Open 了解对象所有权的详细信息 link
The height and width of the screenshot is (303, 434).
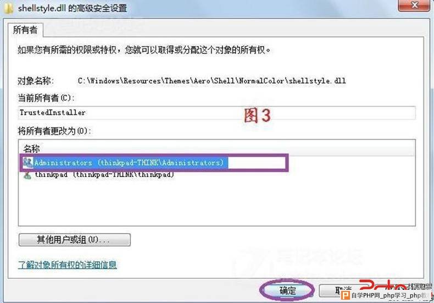tap(67, 265)
